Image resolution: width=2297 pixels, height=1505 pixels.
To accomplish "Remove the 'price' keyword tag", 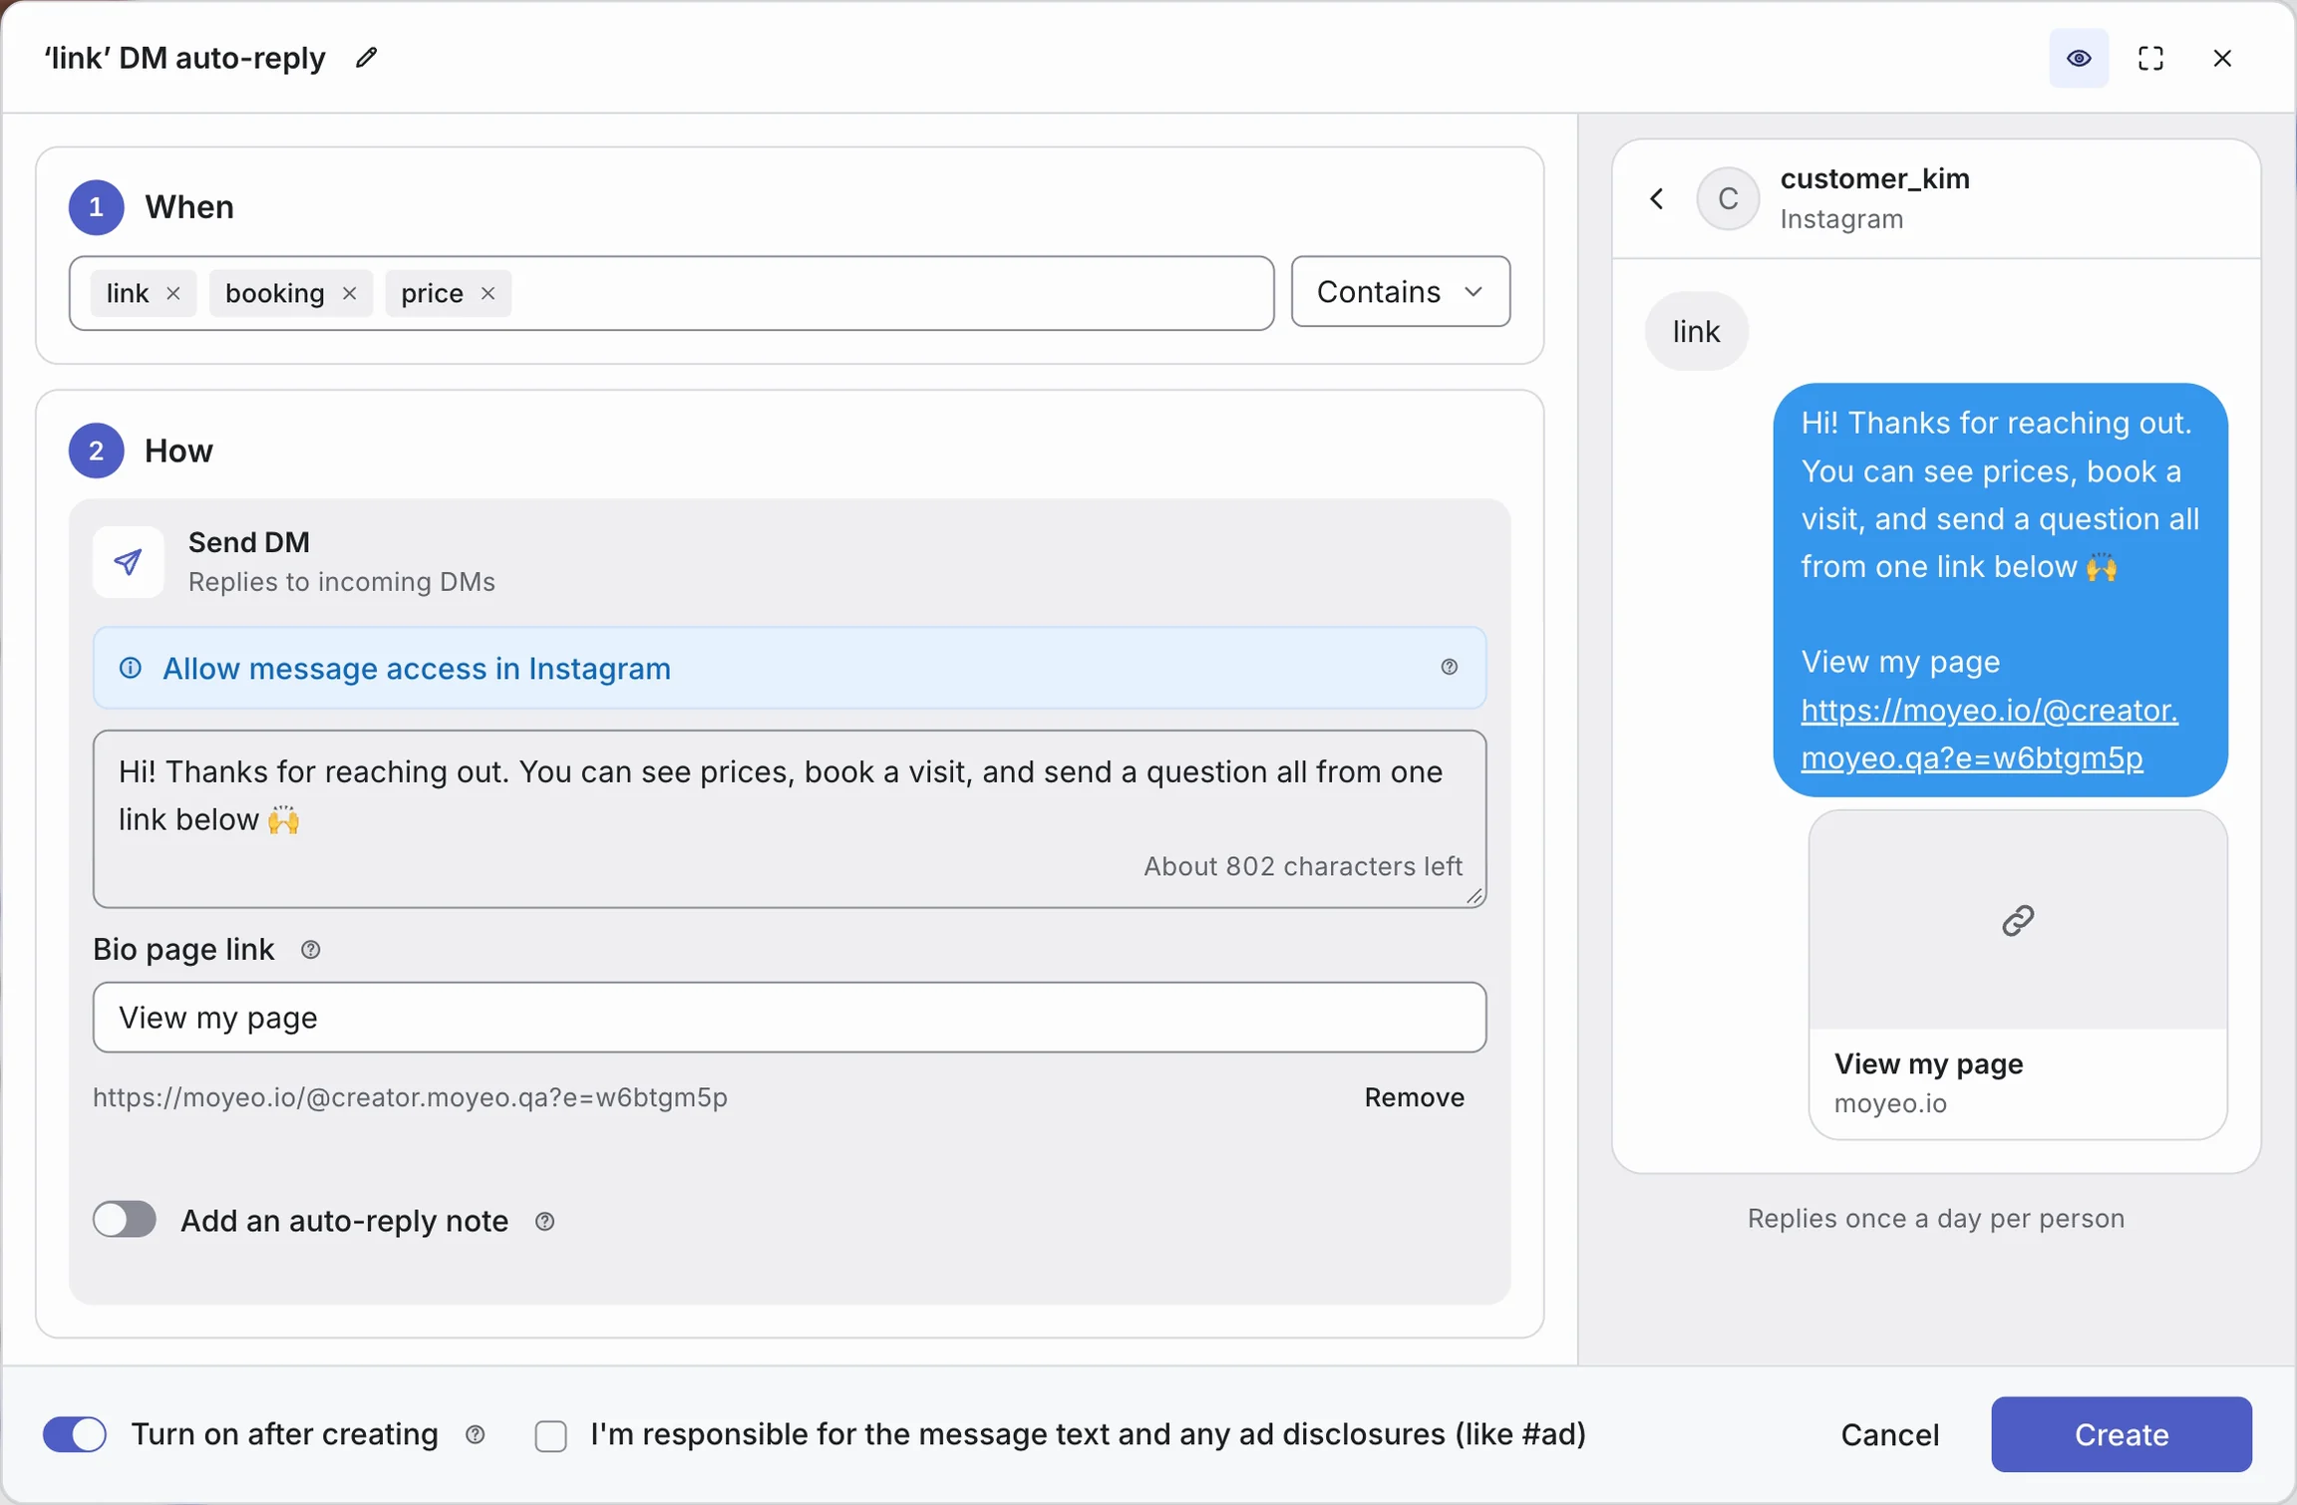I will [488, 293].
